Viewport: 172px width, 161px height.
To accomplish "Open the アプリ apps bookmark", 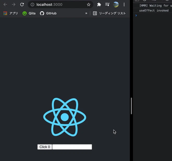I will 11,13.
